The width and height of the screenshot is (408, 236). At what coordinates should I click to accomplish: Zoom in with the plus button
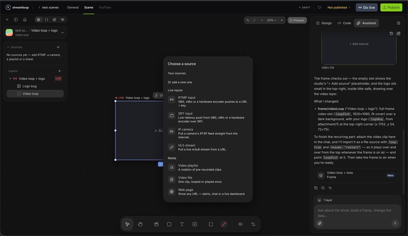point(282,20)
